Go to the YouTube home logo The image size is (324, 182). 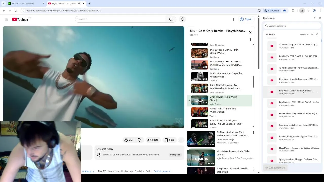click(20, 19)
